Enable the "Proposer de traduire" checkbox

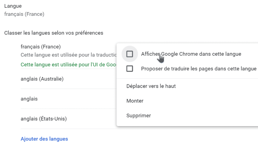pos(130,69)
